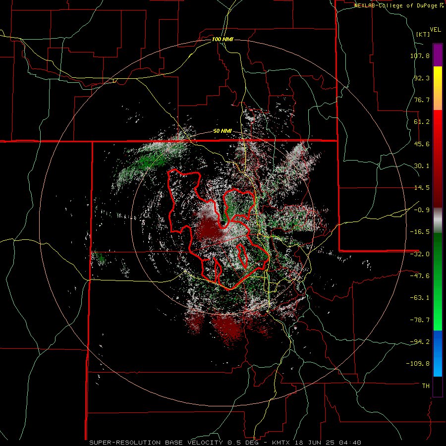Click the blue segment of color bar

[x=438, y=353]
